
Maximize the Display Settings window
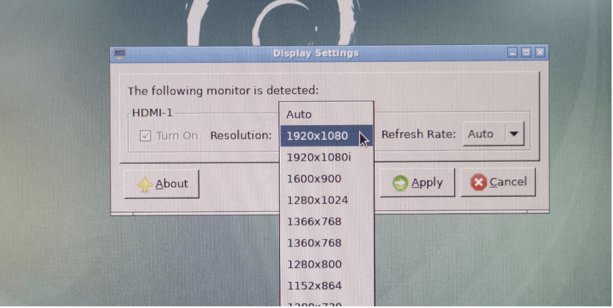tap(526, 53)
